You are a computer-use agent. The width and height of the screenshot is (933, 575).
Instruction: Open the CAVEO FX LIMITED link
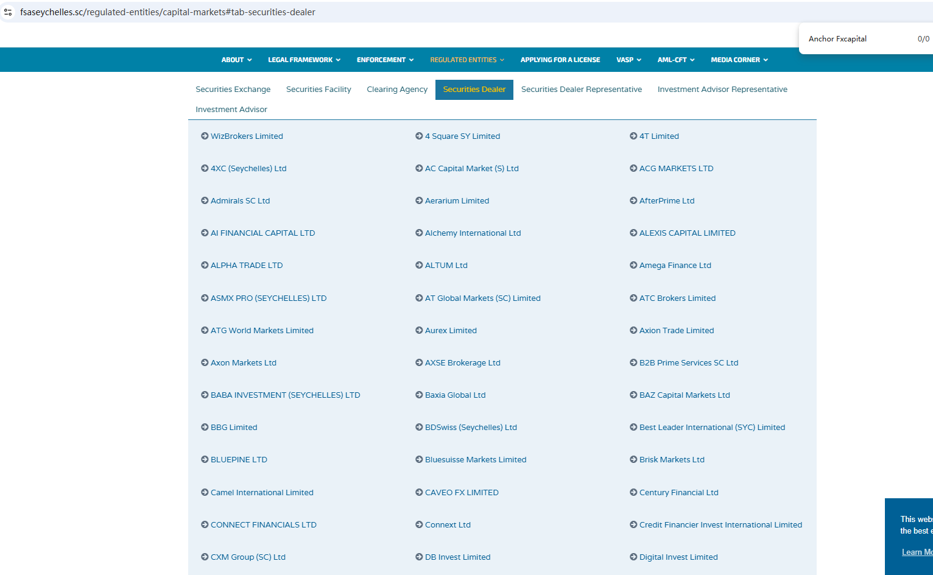[x=462, y=492]
